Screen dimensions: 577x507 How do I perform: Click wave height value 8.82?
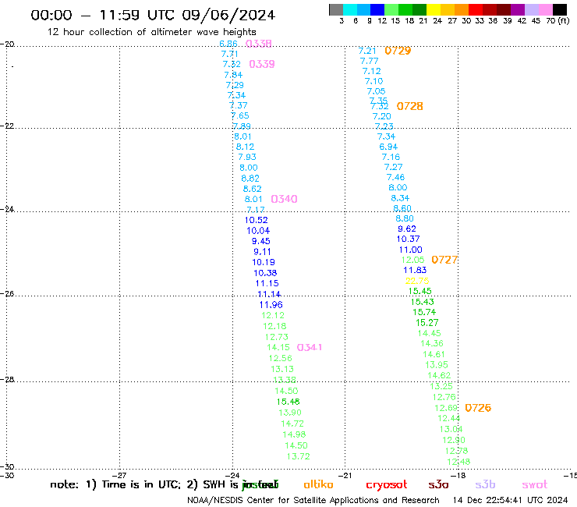pos(250,179)
